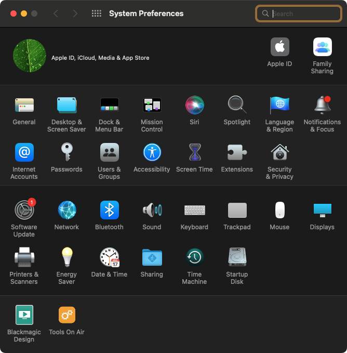Click 'Apple ID, iCloud, Media & App Store' text

pyautogui.click(x=100, y=58)
